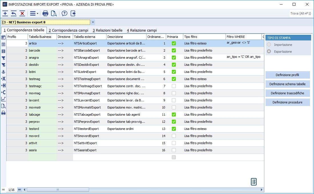This screenshot has height=194, width=314.
Task: Click the undo/restore arrow toolbar icon
Action: (14, 13)
